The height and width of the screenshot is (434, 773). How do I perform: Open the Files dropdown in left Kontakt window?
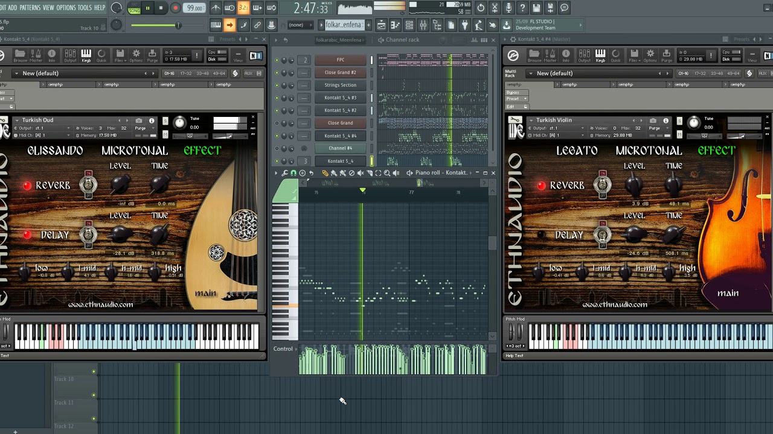(120, 55)
